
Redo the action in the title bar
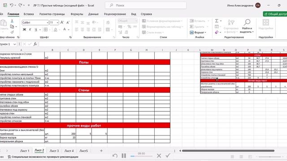(x=20, y=5)
